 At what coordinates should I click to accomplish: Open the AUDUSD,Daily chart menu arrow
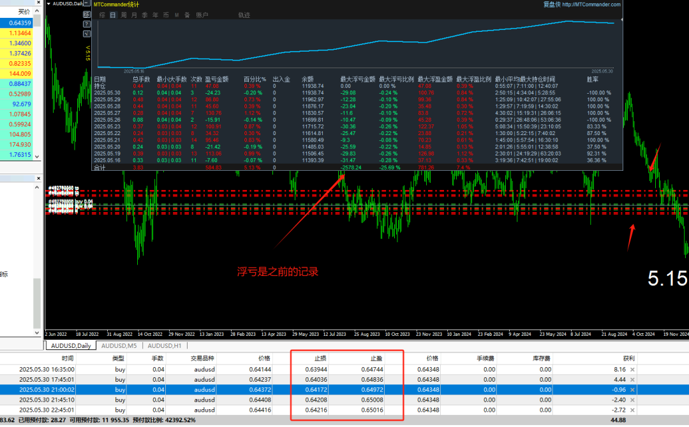(48, 4)
